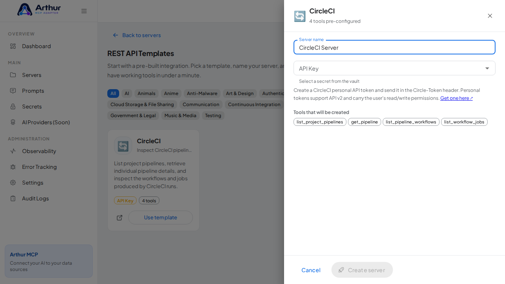The width and height of the screenshot is (505, 284).
Task: Click the Arthur MCP promo card
Action: 49,261
